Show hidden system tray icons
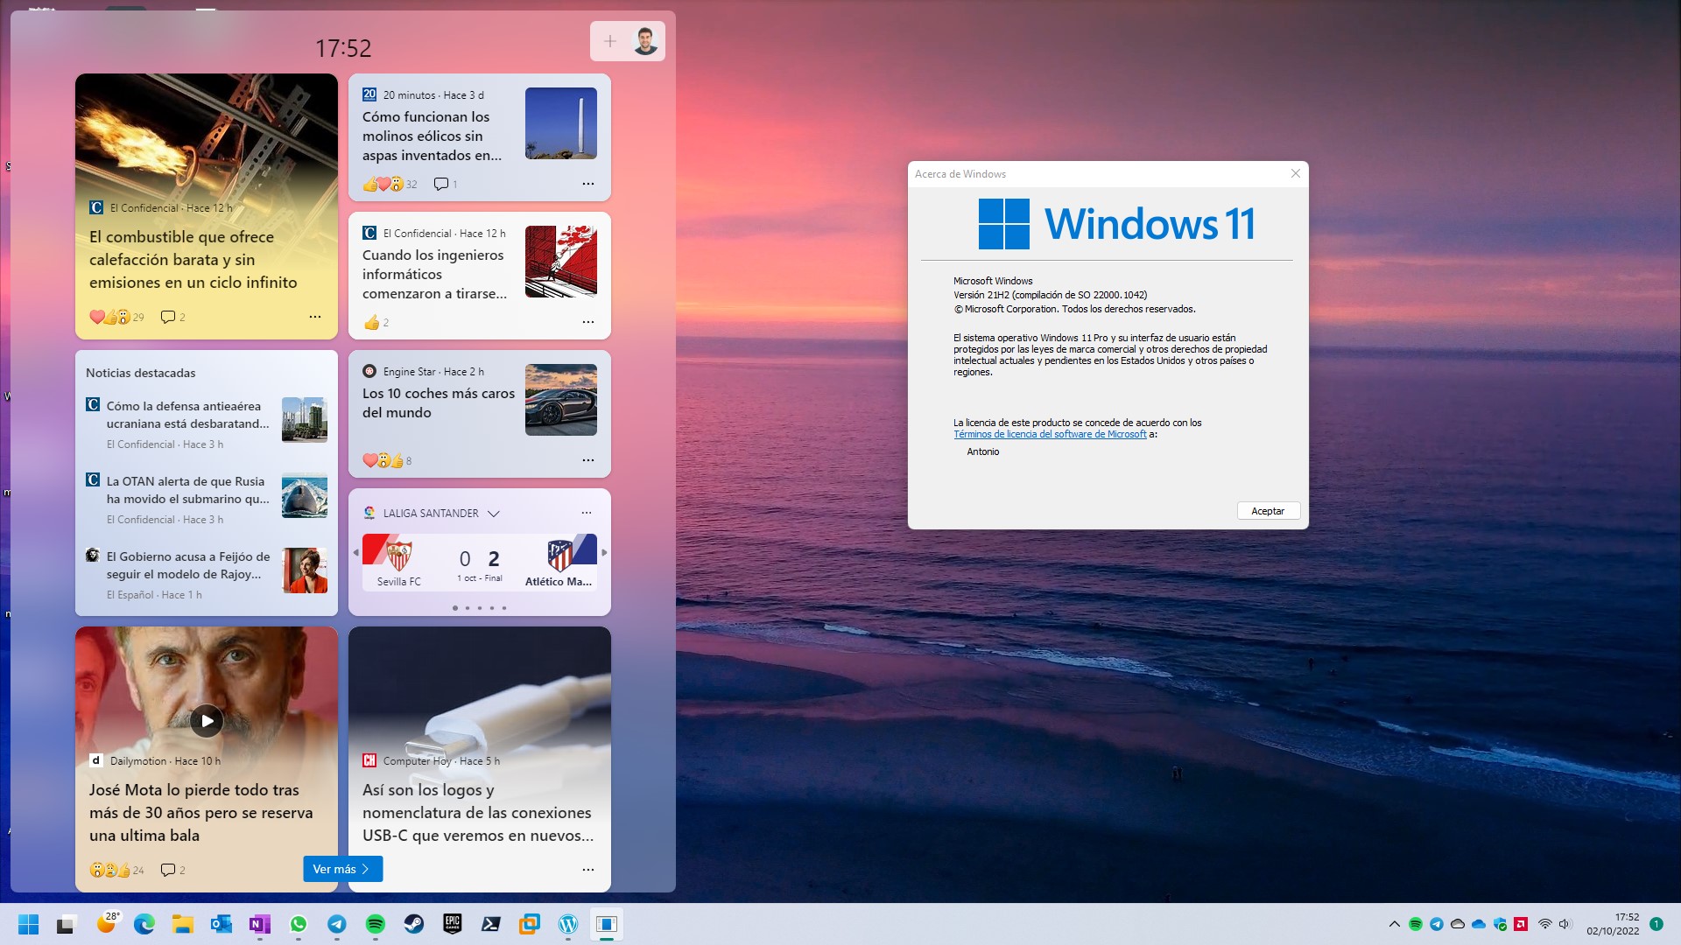 (1394, 924)
